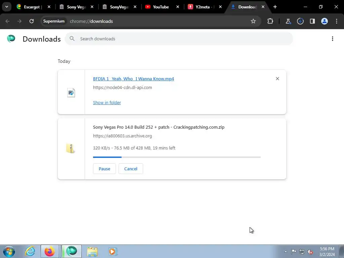Image resolution: width=344 pixels, height=258 pixels.
Task: Open the taskbar clock and date
Action: [x=327, y=252]
